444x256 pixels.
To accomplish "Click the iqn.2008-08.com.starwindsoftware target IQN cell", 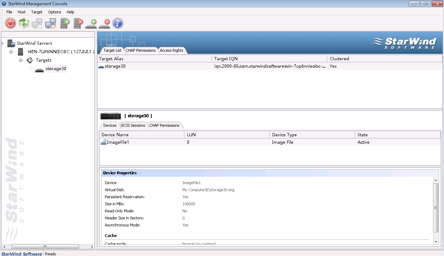I will coord(270,66).
